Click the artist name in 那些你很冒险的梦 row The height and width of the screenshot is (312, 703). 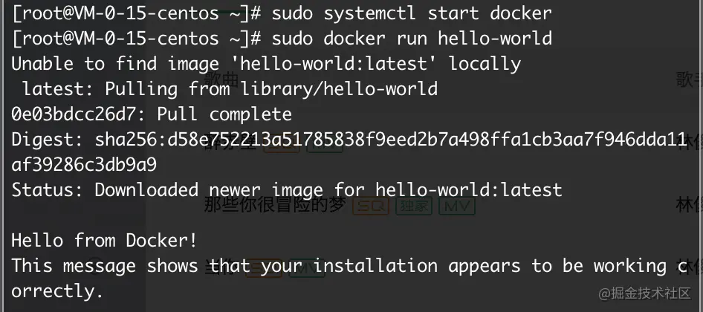(689, 206)
